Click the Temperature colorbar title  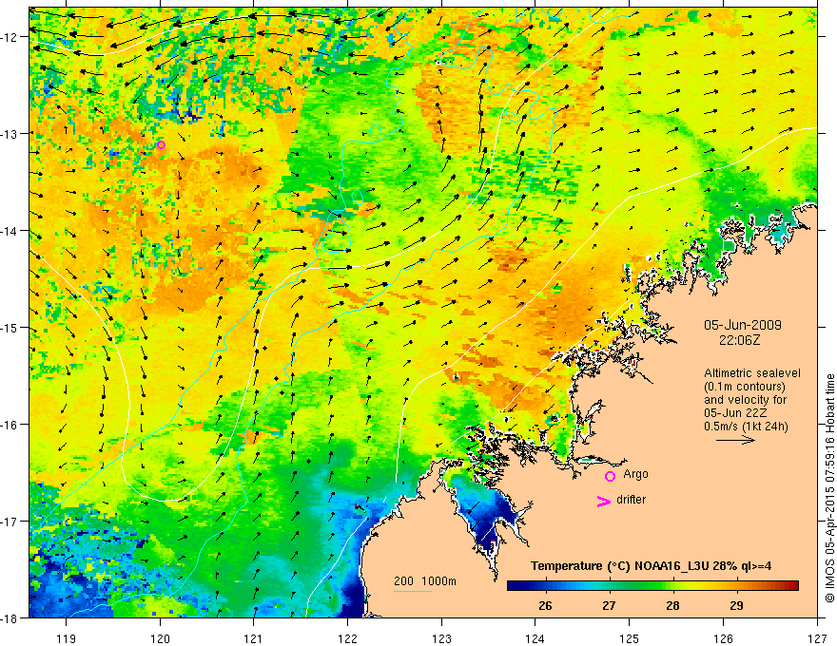(651, 566)
